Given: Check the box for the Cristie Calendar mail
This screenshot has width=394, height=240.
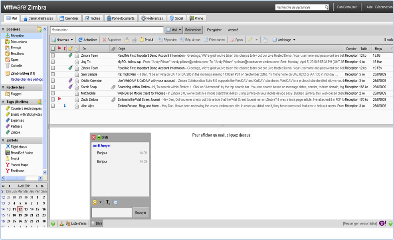Looking at the screenshot, I should click(x=53, y=80).
